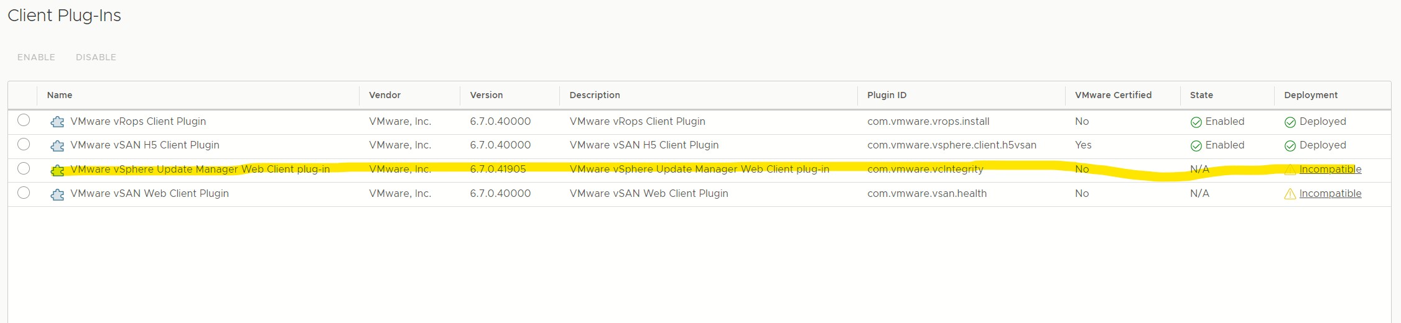Image resolution: width=1401 pixels, height=323 pixels.
Task: Click the vRops Client Plugin puzzle icon
Action: pyautogui.click(x=57, y=122)
